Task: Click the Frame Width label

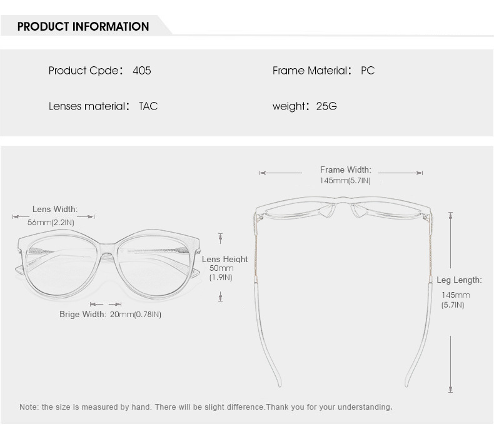Action: [345, 170]
